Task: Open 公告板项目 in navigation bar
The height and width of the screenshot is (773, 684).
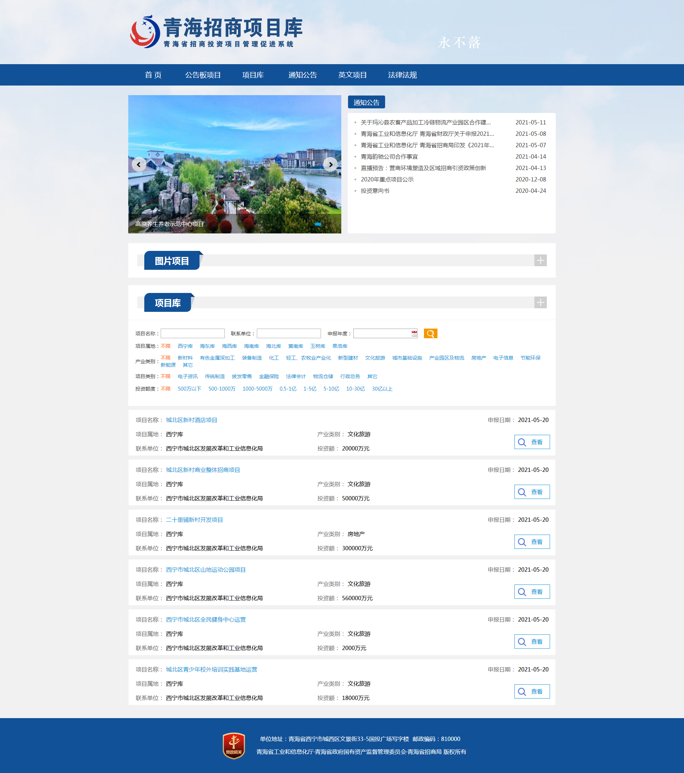Action: pos(203,75)
